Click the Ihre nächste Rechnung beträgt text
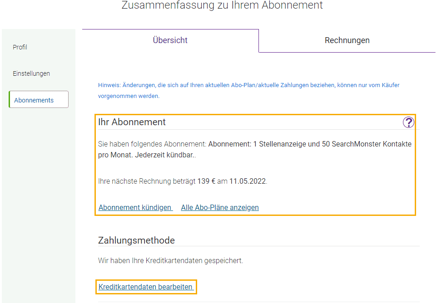 [x=147, y=181]
